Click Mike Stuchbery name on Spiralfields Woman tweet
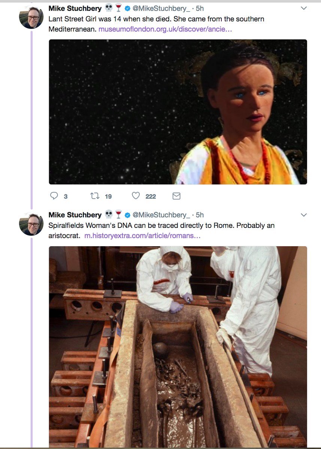Viewport: 321px width, 449px height. 75,215
